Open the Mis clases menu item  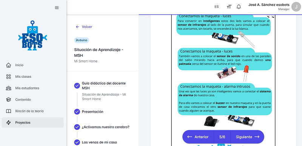point(32,77)
